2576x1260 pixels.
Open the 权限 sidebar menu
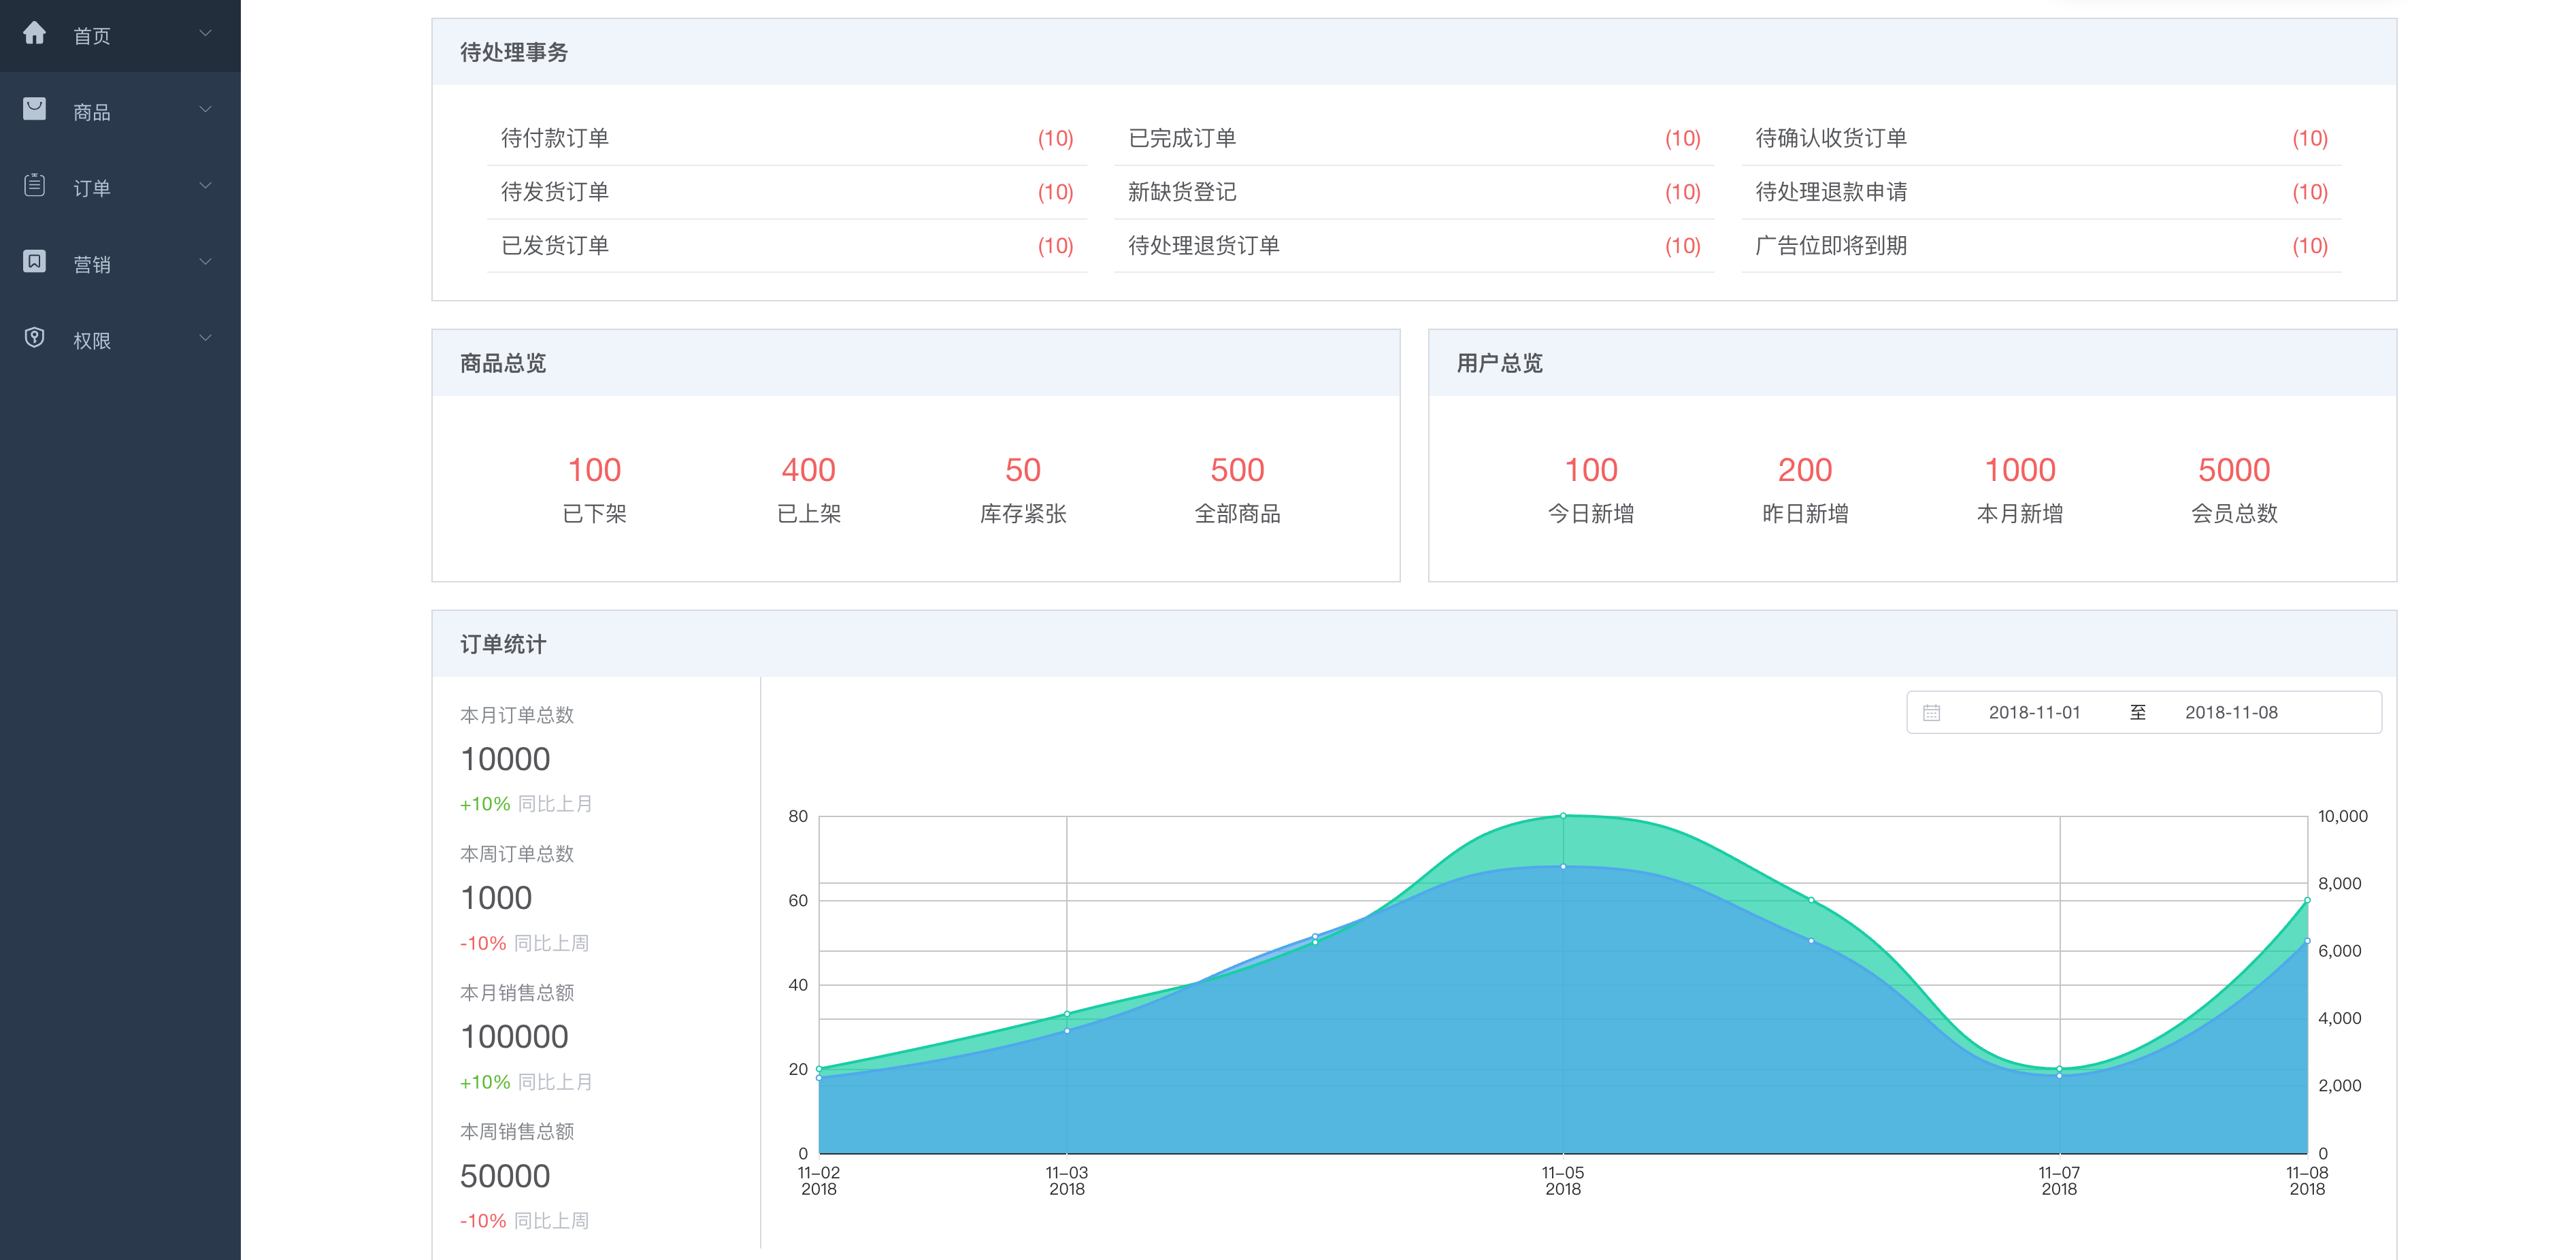[x=120, y=339]
